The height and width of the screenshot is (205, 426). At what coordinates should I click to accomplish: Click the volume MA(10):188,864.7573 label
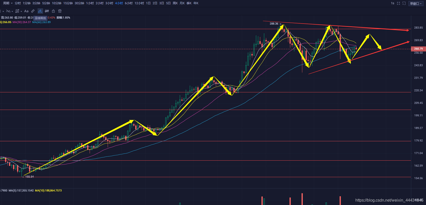coord(48,190)
